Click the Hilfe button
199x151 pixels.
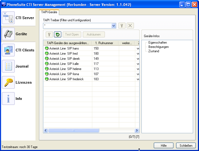164,146
